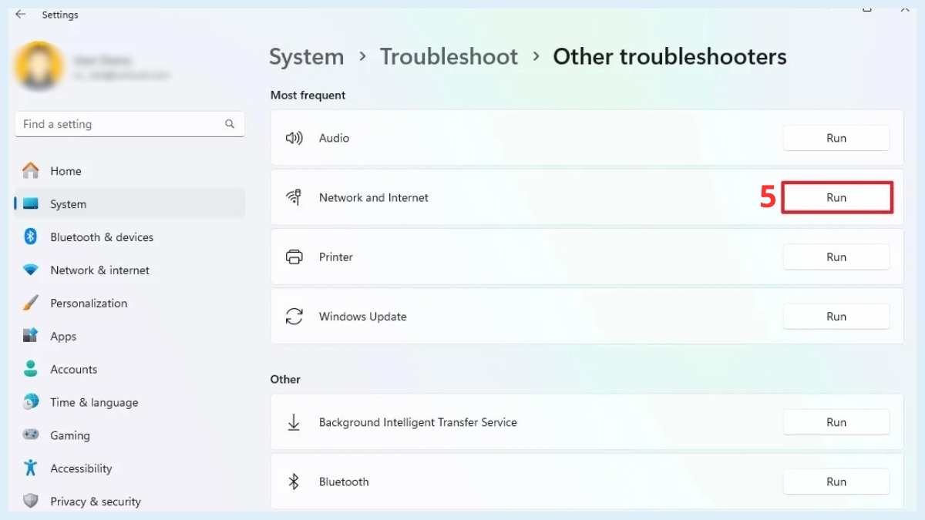Click the Apps icon in sidebar
Screen dimensions: 925x520
coord(31,337)
